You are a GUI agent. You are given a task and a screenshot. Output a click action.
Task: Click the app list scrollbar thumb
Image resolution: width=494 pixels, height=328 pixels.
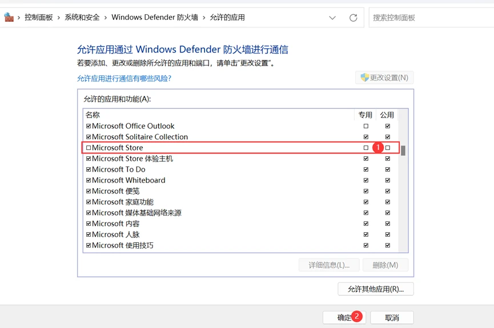click(403, 151)
